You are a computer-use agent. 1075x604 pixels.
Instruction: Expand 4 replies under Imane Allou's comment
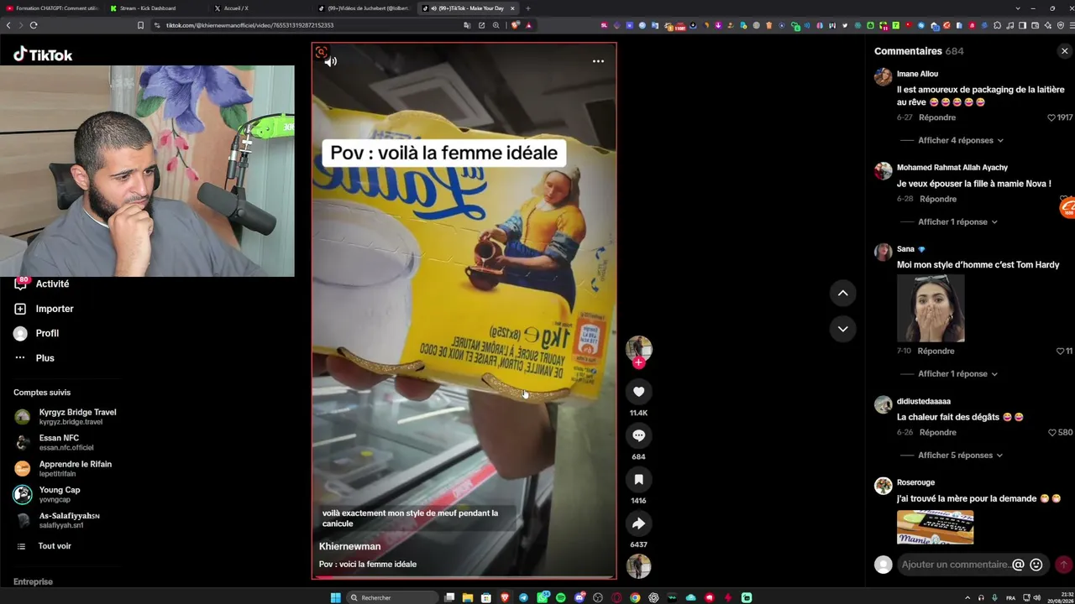pos(961,140)
